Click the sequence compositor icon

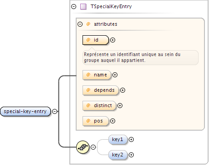(x=83, y=147)
